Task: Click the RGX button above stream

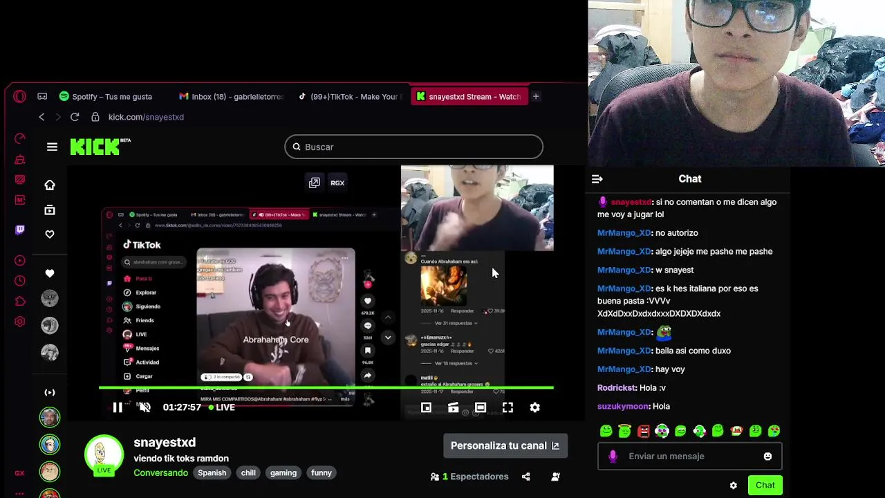Action: tap(337, 183)
